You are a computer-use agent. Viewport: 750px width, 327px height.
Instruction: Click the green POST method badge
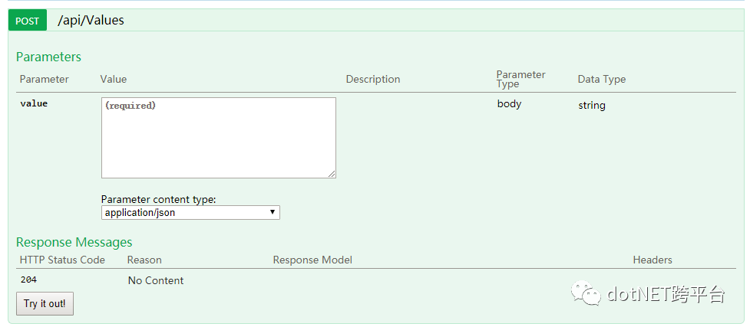click(27, 21)
